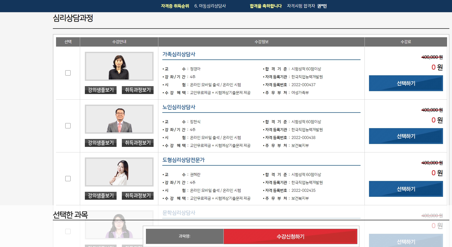This screenshot has width=452, height=247.
Task: Click 선택하기 for 노인심리상담사
Action: click(406, 136)
